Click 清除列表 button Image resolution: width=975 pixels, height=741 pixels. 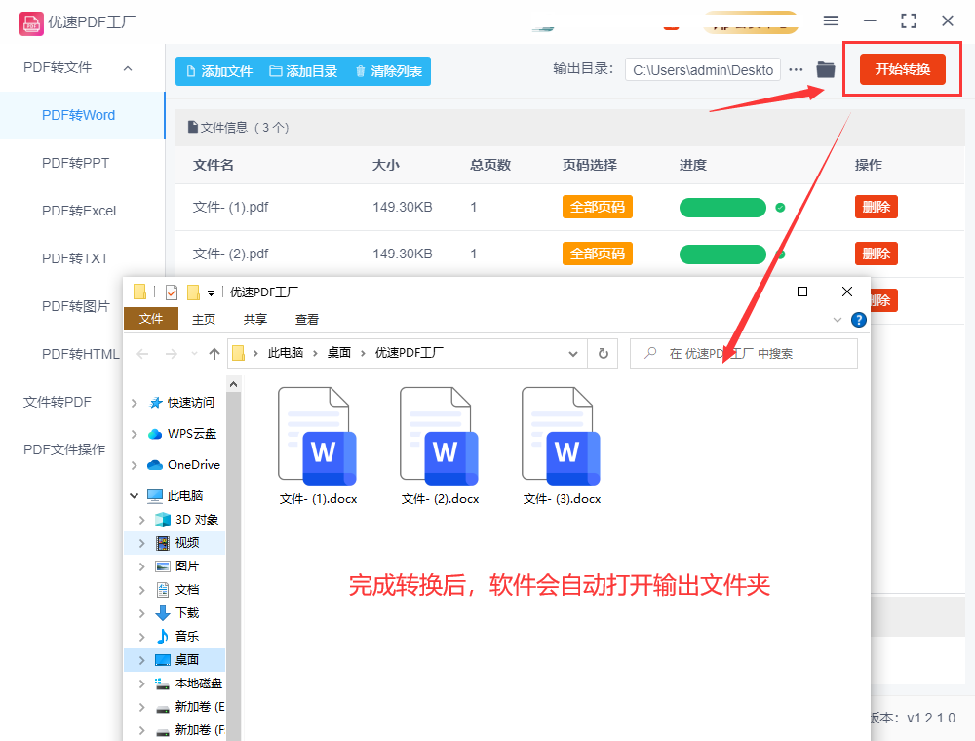click(389, 71)
